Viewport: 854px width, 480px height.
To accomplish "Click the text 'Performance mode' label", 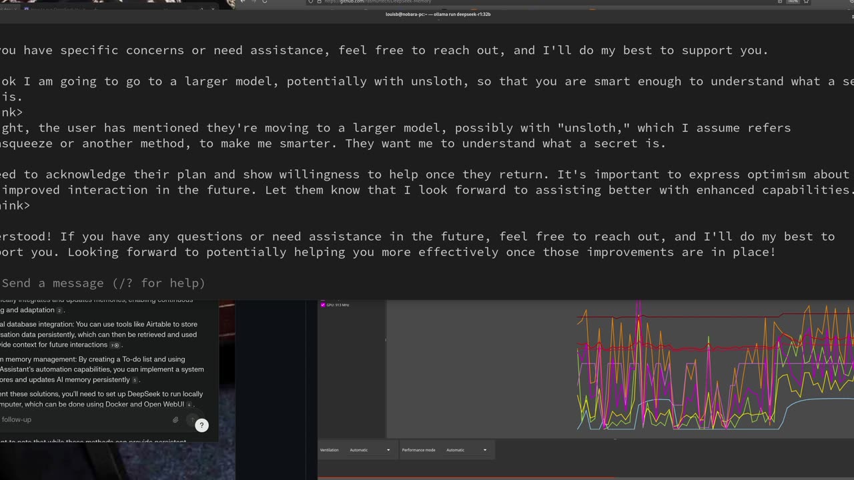I will (x=418, y=450).
